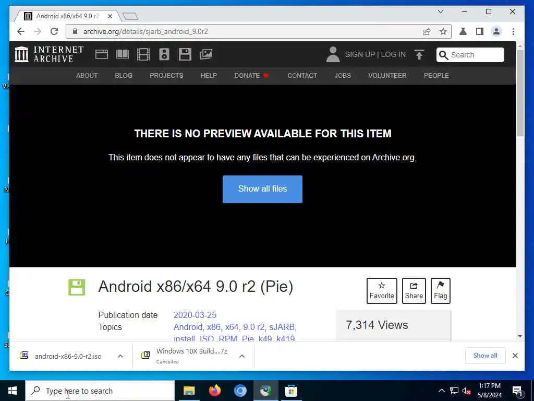Screen dimensions: 534x401
Task: Open the Texts book icon
Action: (123, 54)
